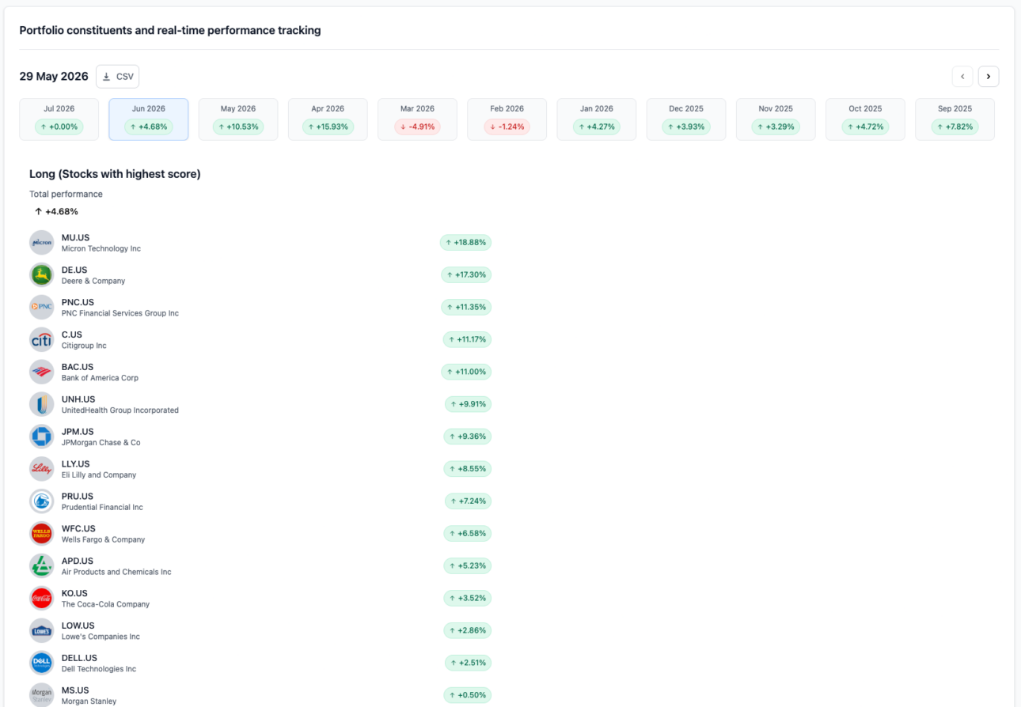Viewport: 1021px width, 707px height.
Task: Click the PRU.US ticker symbol
Action: pyautogui.click(x=78, y=497)
